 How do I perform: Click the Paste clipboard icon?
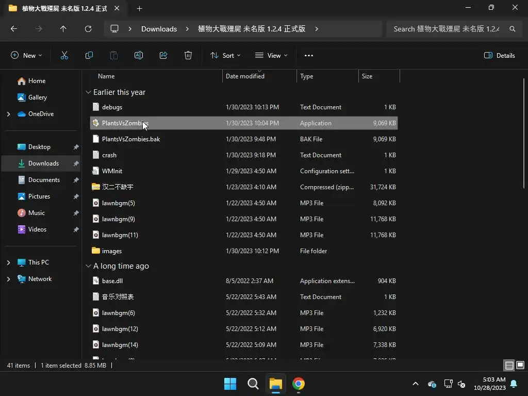tap(114, 56)
